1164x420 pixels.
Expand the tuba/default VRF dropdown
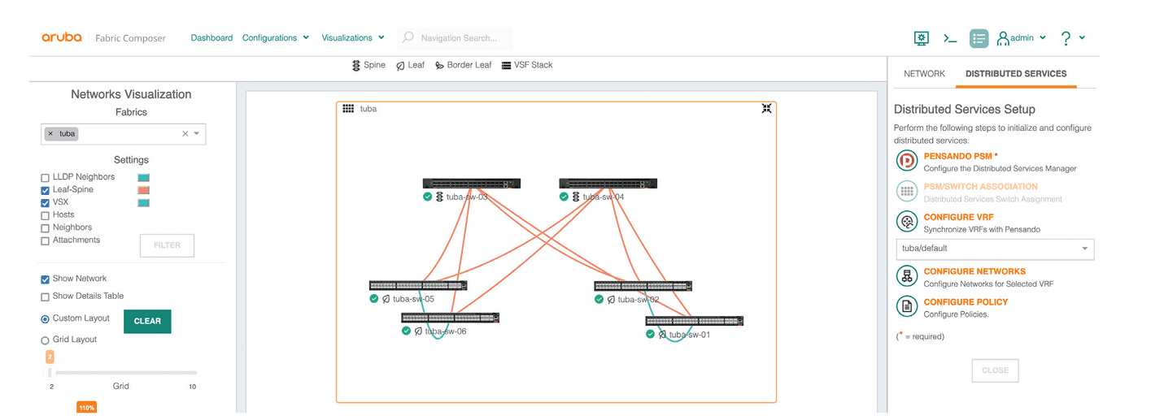[994, 249]
